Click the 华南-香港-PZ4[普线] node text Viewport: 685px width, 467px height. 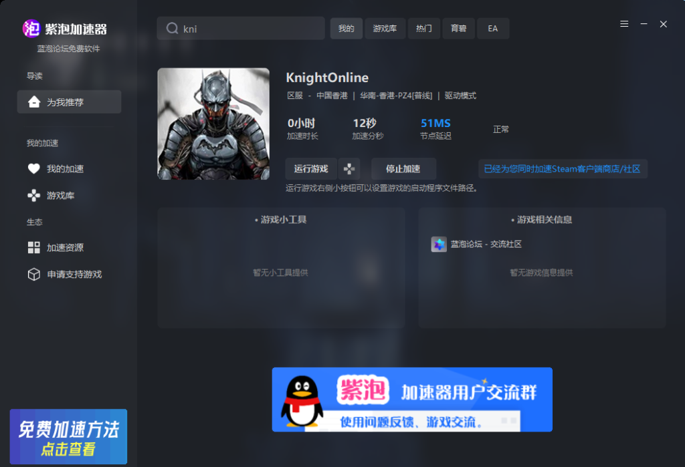pos(396,96)
